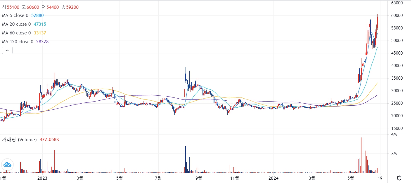Viewport: 412px width, 185px height.
Task: Click the open price 55100 in OHLC
Action: (x=13, y=7)
